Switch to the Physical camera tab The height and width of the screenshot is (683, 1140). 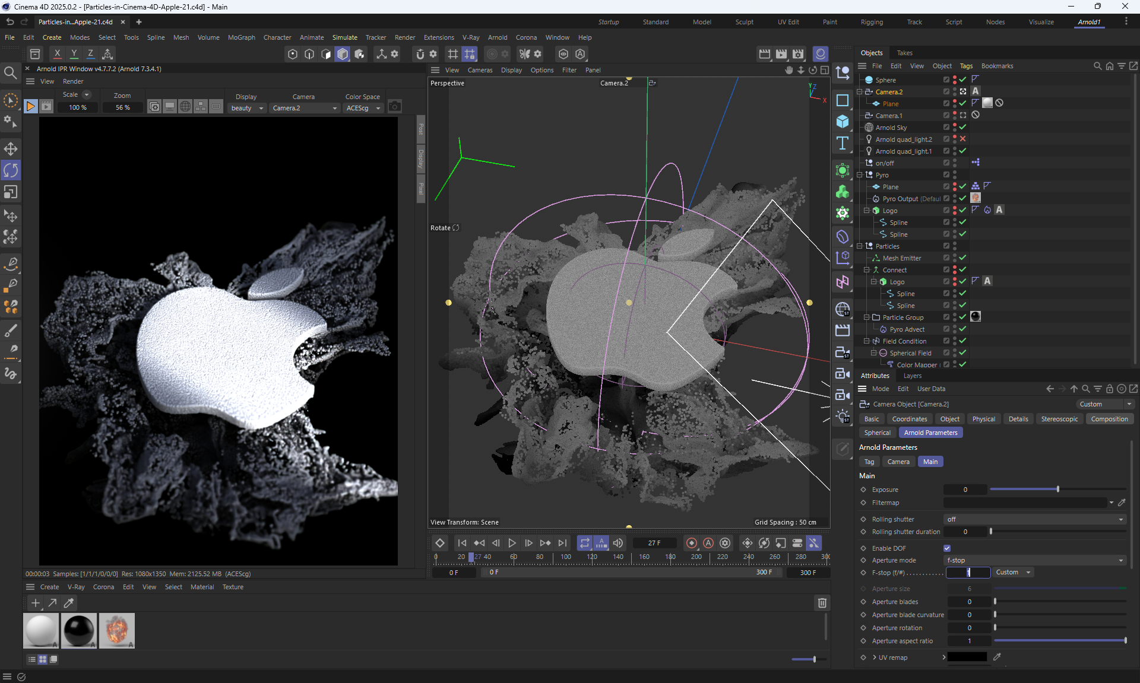(983, 419)
